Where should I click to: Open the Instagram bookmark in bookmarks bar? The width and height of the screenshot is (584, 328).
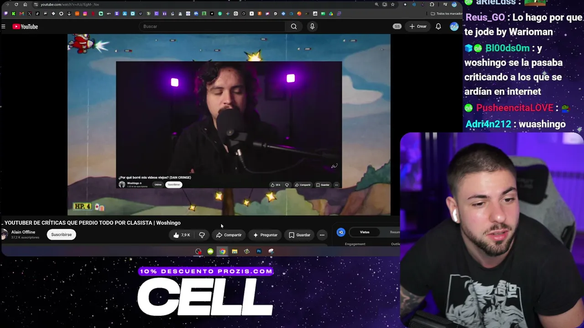tap(85, 14)
